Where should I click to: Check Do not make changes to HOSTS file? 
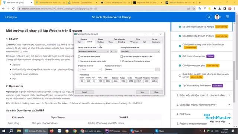[x=122, y=57]
